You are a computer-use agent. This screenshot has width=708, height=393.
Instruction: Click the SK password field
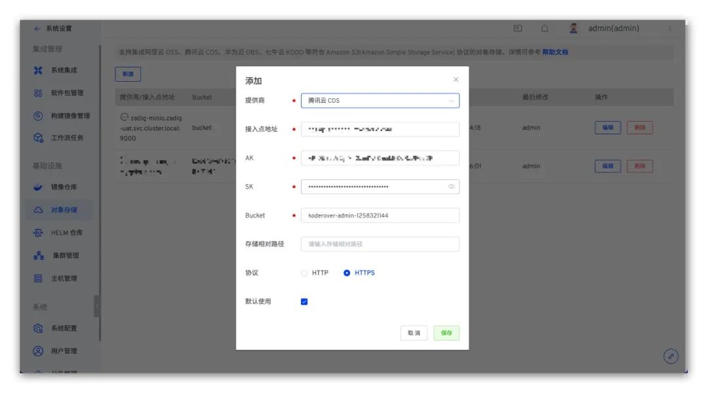tap(380, 187)
